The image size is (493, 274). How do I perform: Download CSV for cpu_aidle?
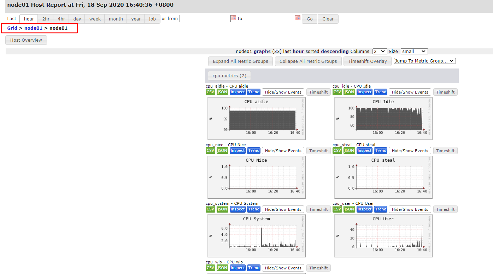pyautogui.click(x=211, y=92)
